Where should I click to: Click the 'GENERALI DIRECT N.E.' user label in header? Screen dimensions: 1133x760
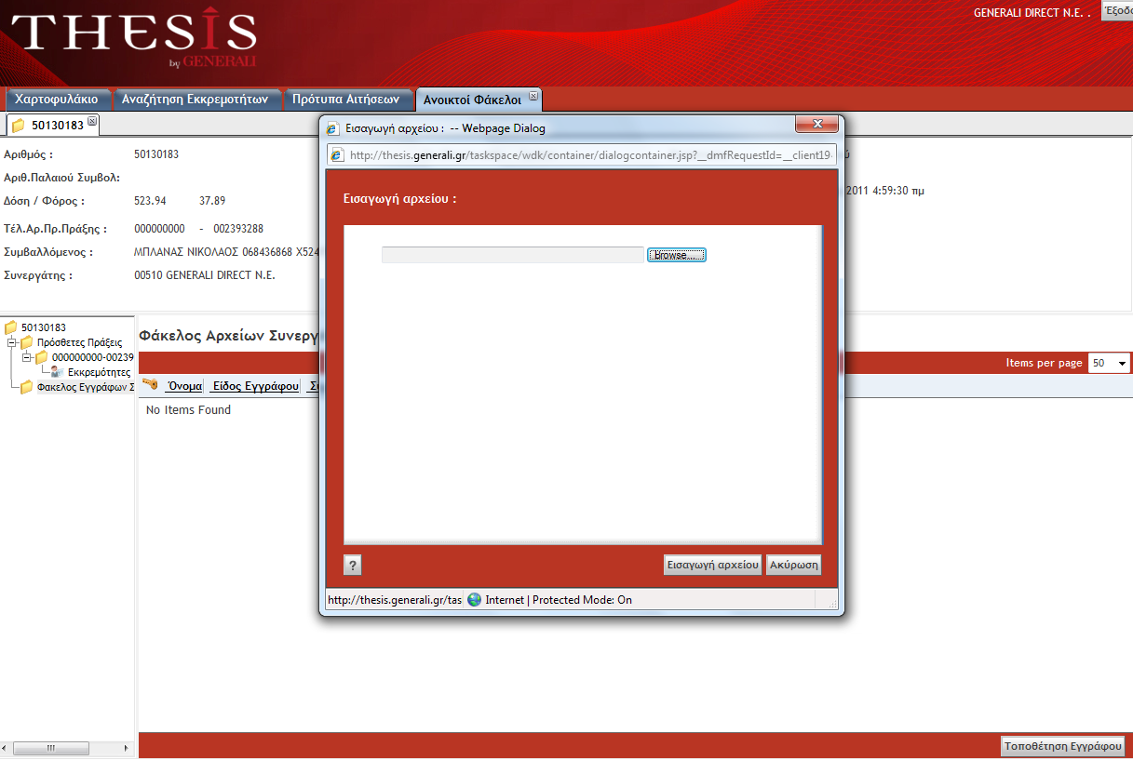(x=1028, y=13)
